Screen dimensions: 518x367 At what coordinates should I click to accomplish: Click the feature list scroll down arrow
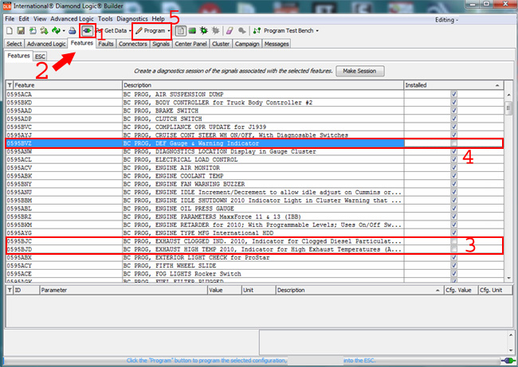508,278
